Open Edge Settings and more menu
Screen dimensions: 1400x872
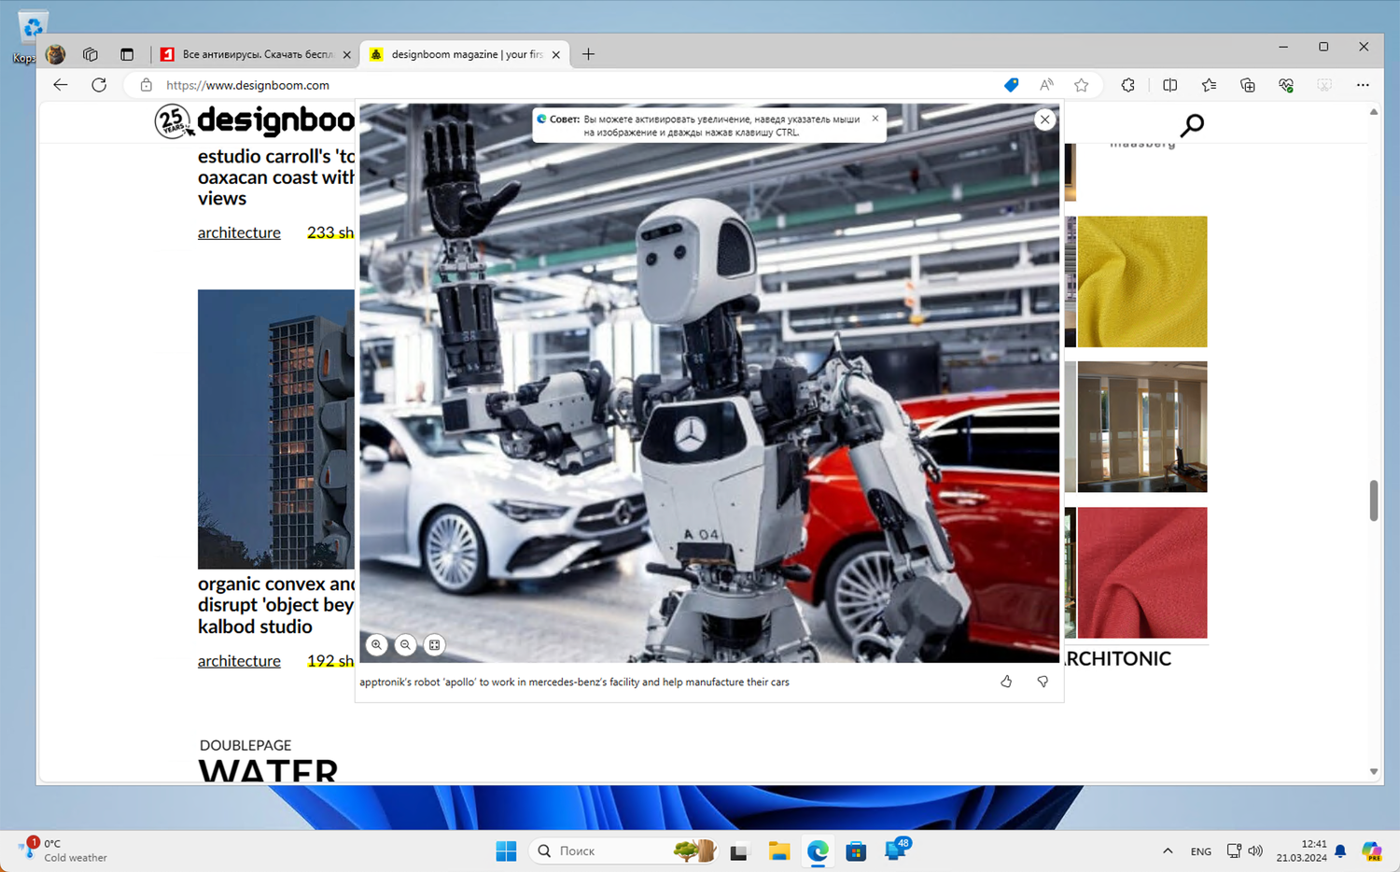[x=1363, y=85]
